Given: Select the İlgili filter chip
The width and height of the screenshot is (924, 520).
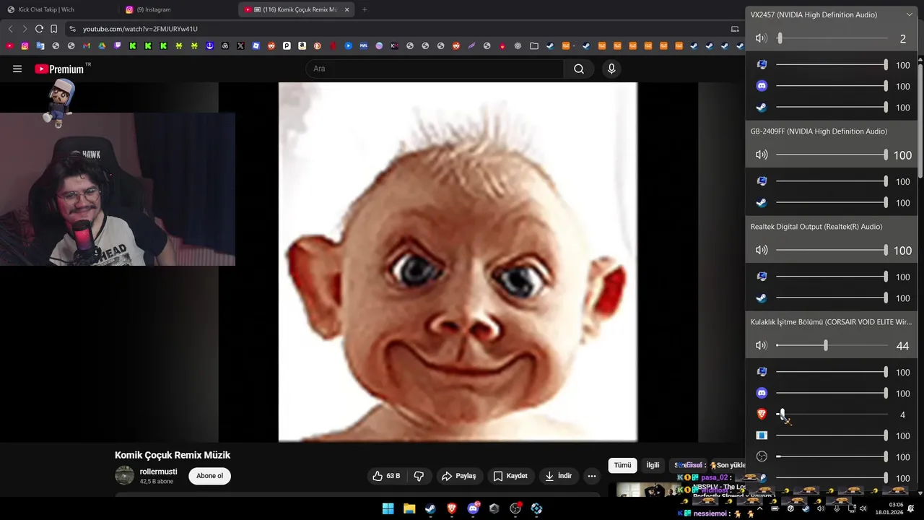Looking at the screenshot, I should pyautogui.click(x=653, y=465).
